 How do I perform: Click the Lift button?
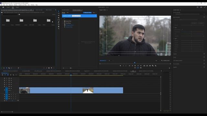tap(144, 66)
